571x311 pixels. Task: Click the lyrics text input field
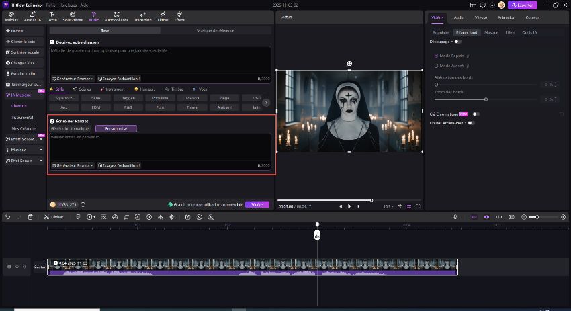[161, 146]
